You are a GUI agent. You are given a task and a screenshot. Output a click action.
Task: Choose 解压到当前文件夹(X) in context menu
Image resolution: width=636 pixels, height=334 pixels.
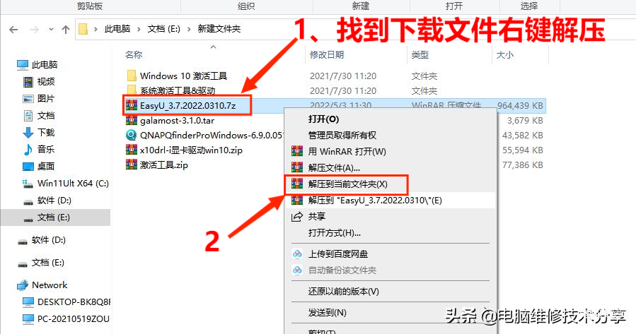[x=347, y=184]
